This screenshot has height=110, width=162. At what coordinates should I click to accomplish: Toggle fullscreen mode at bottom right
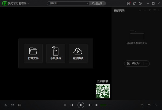156,105
